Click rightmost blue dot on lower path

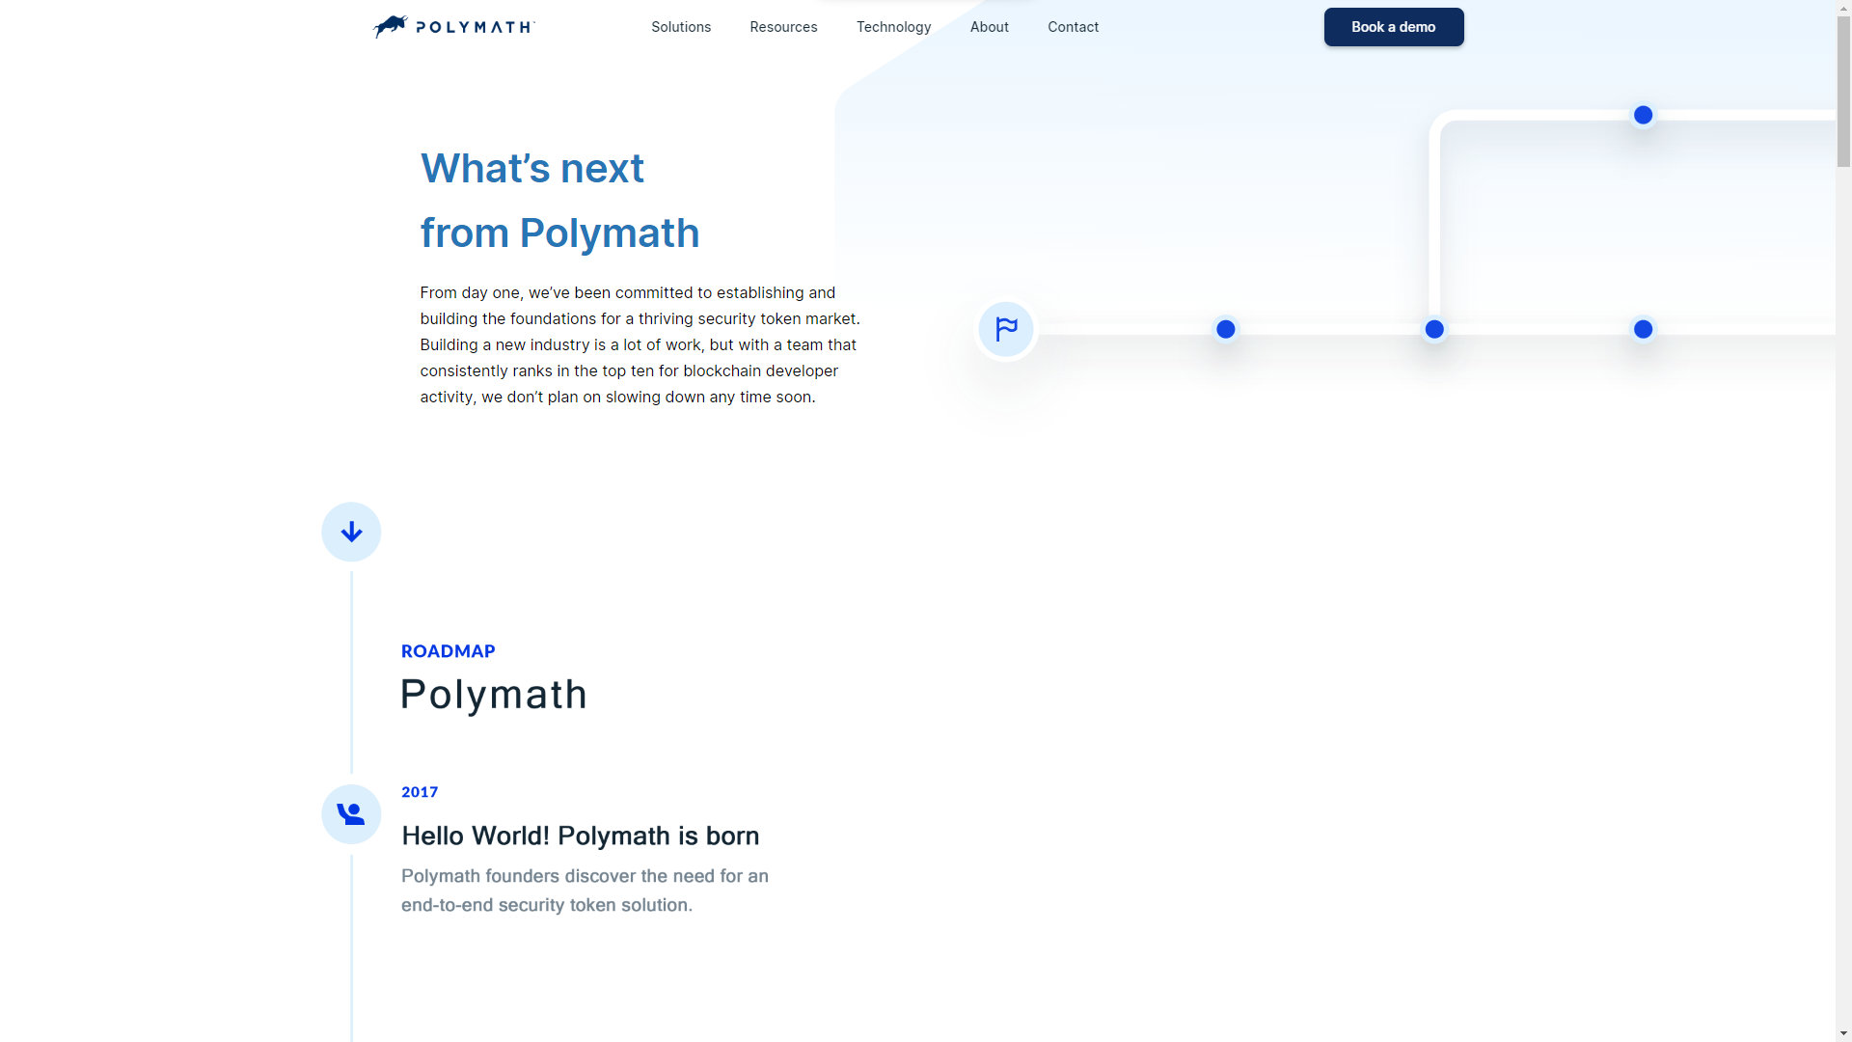coord(1643,330)
